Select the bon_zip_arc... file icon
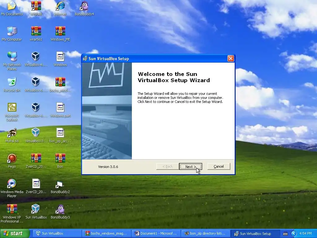 (x=60, y=135)
